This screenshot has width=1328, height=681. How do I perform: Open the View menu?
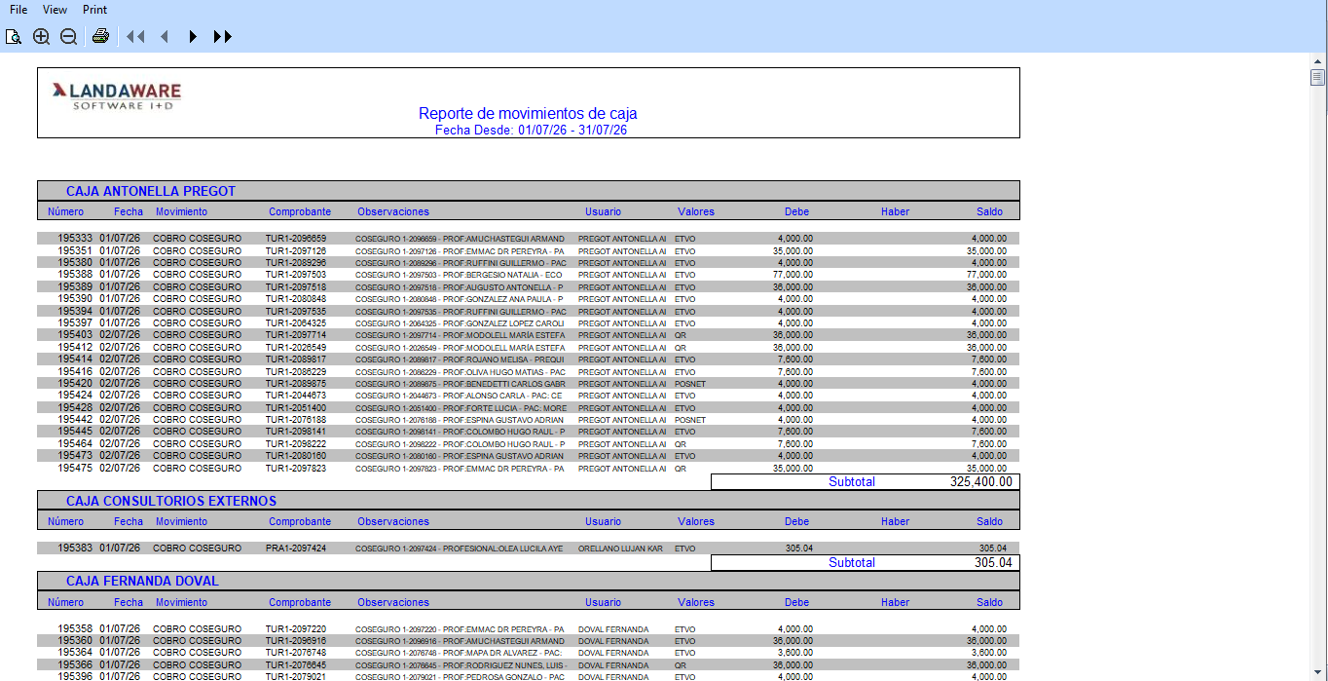[x=55, y=10]
